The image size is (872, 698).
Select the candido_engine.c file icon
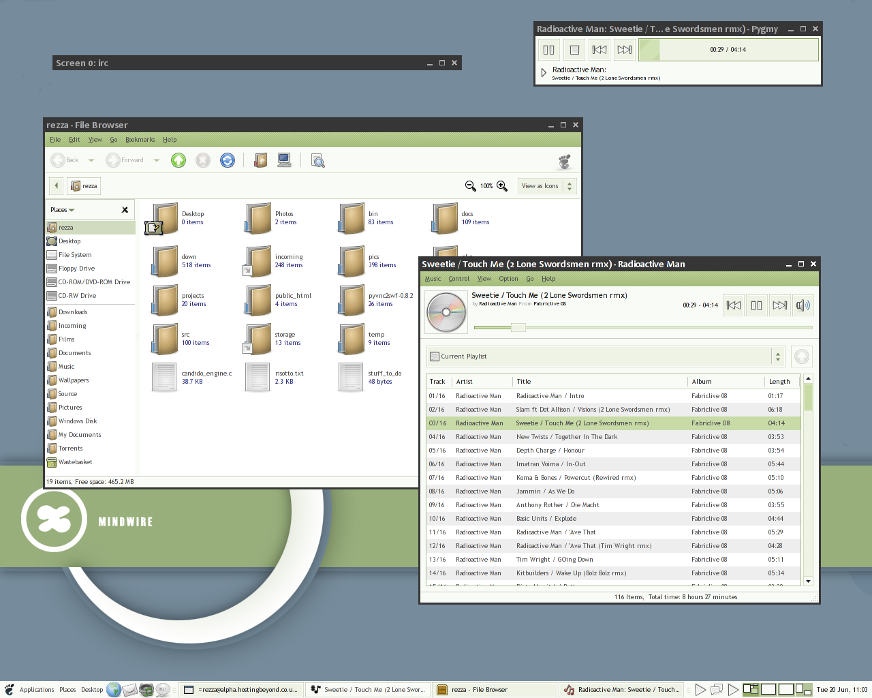(164, 378)
